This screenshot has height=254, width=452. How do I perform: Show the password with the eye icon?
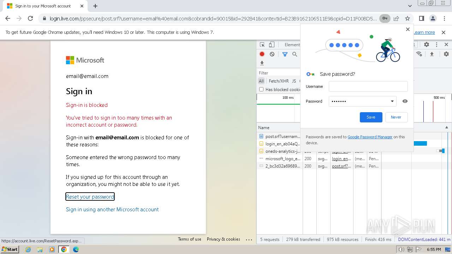pyautogui.click(x=405, y=101)
